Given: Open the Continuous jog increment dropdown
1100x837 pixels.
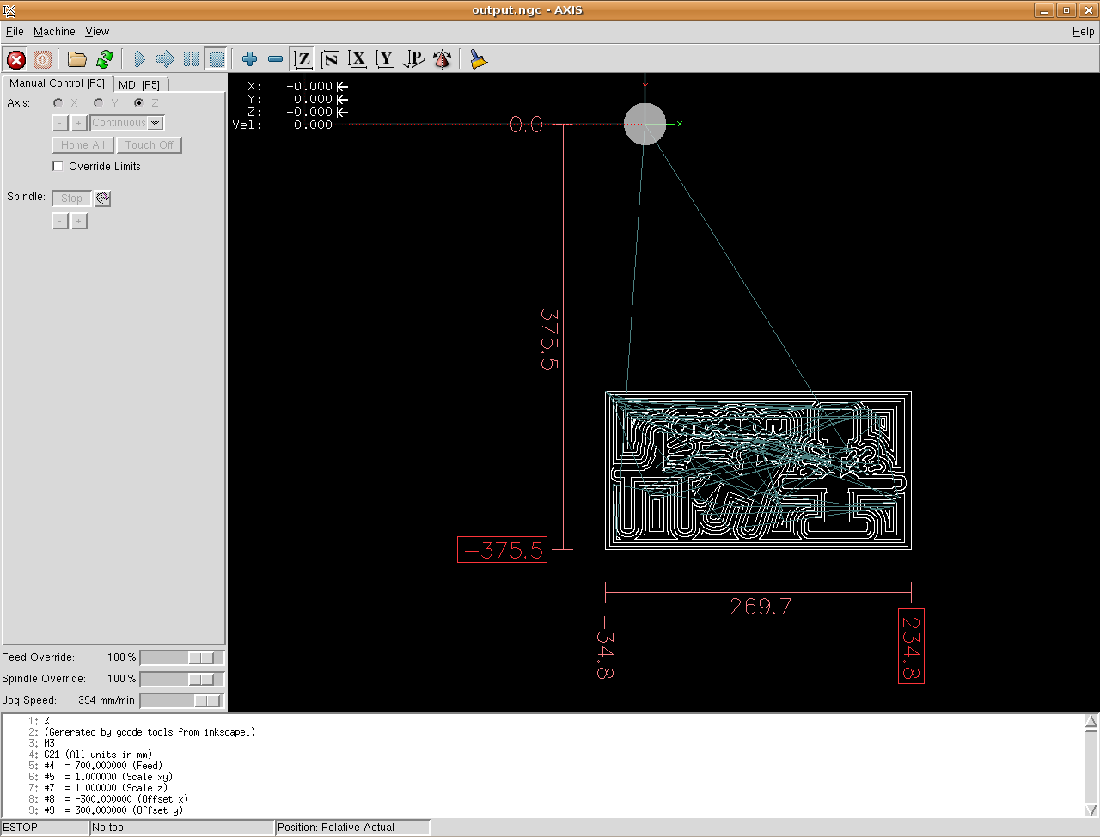Looking at the screenshot, I should 127,124.
